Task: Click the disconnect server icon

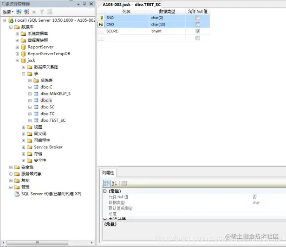Action: [26, 12]
